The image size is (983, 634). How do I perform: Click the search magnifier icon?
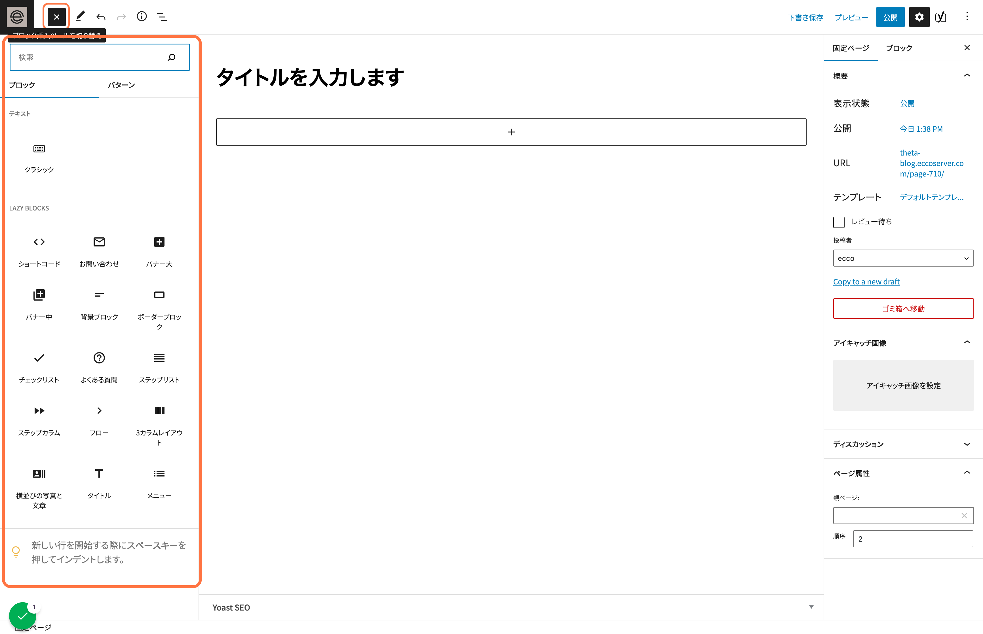click(x=172, y=57)
